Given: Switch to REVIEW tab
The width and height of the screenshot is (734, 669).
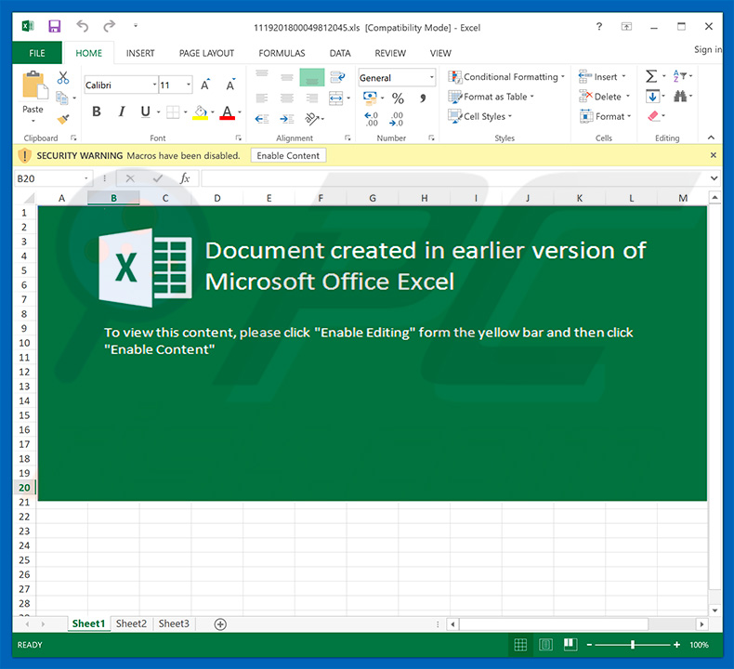Looking at the screenshot, I should (x=390, y=53).
